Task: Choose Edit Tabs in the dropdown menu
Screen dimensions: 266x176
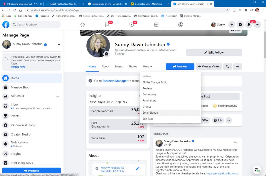Action: pos(148,119)
